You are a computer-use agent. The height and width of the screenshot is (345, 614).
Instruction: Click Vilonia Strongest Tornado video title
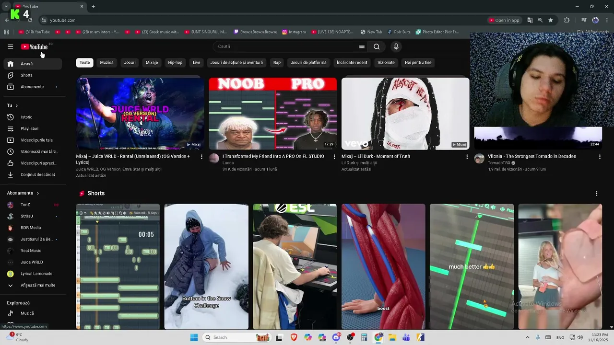click(532, 156)
